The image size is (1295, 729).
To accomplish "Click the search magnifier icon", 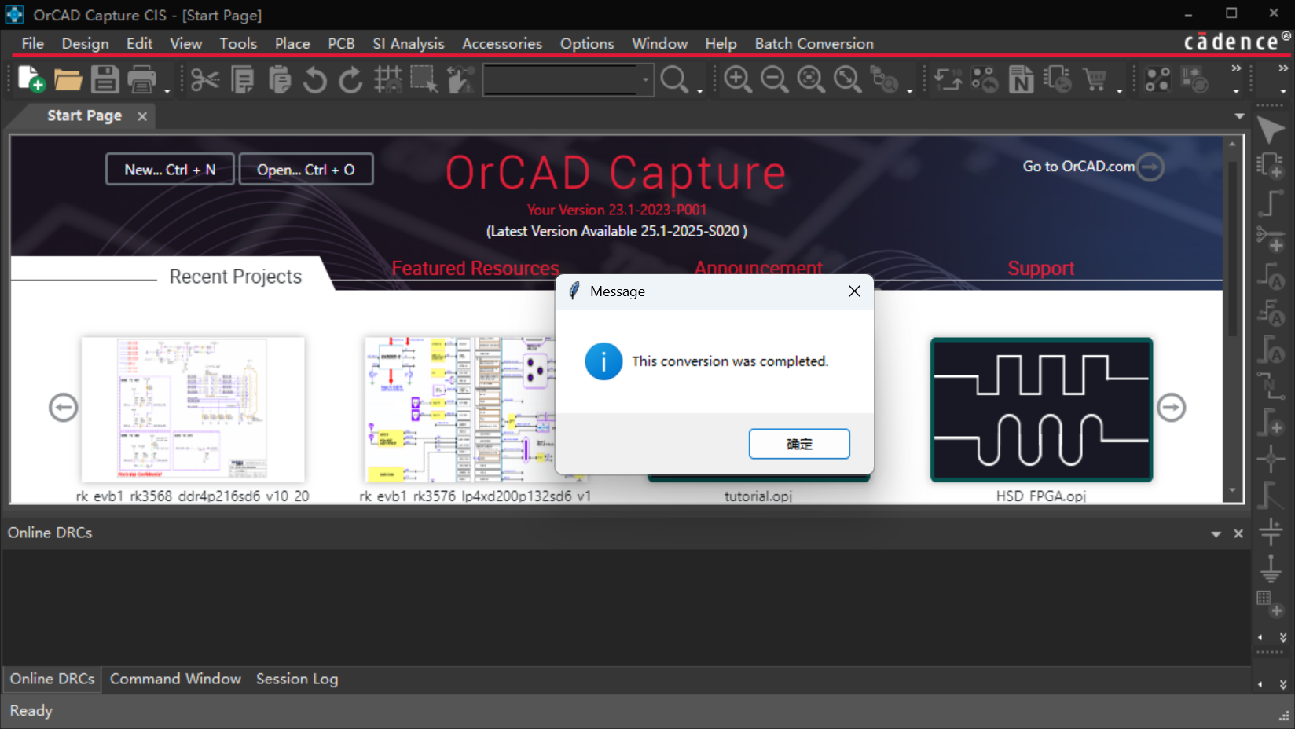I will 674,79.
